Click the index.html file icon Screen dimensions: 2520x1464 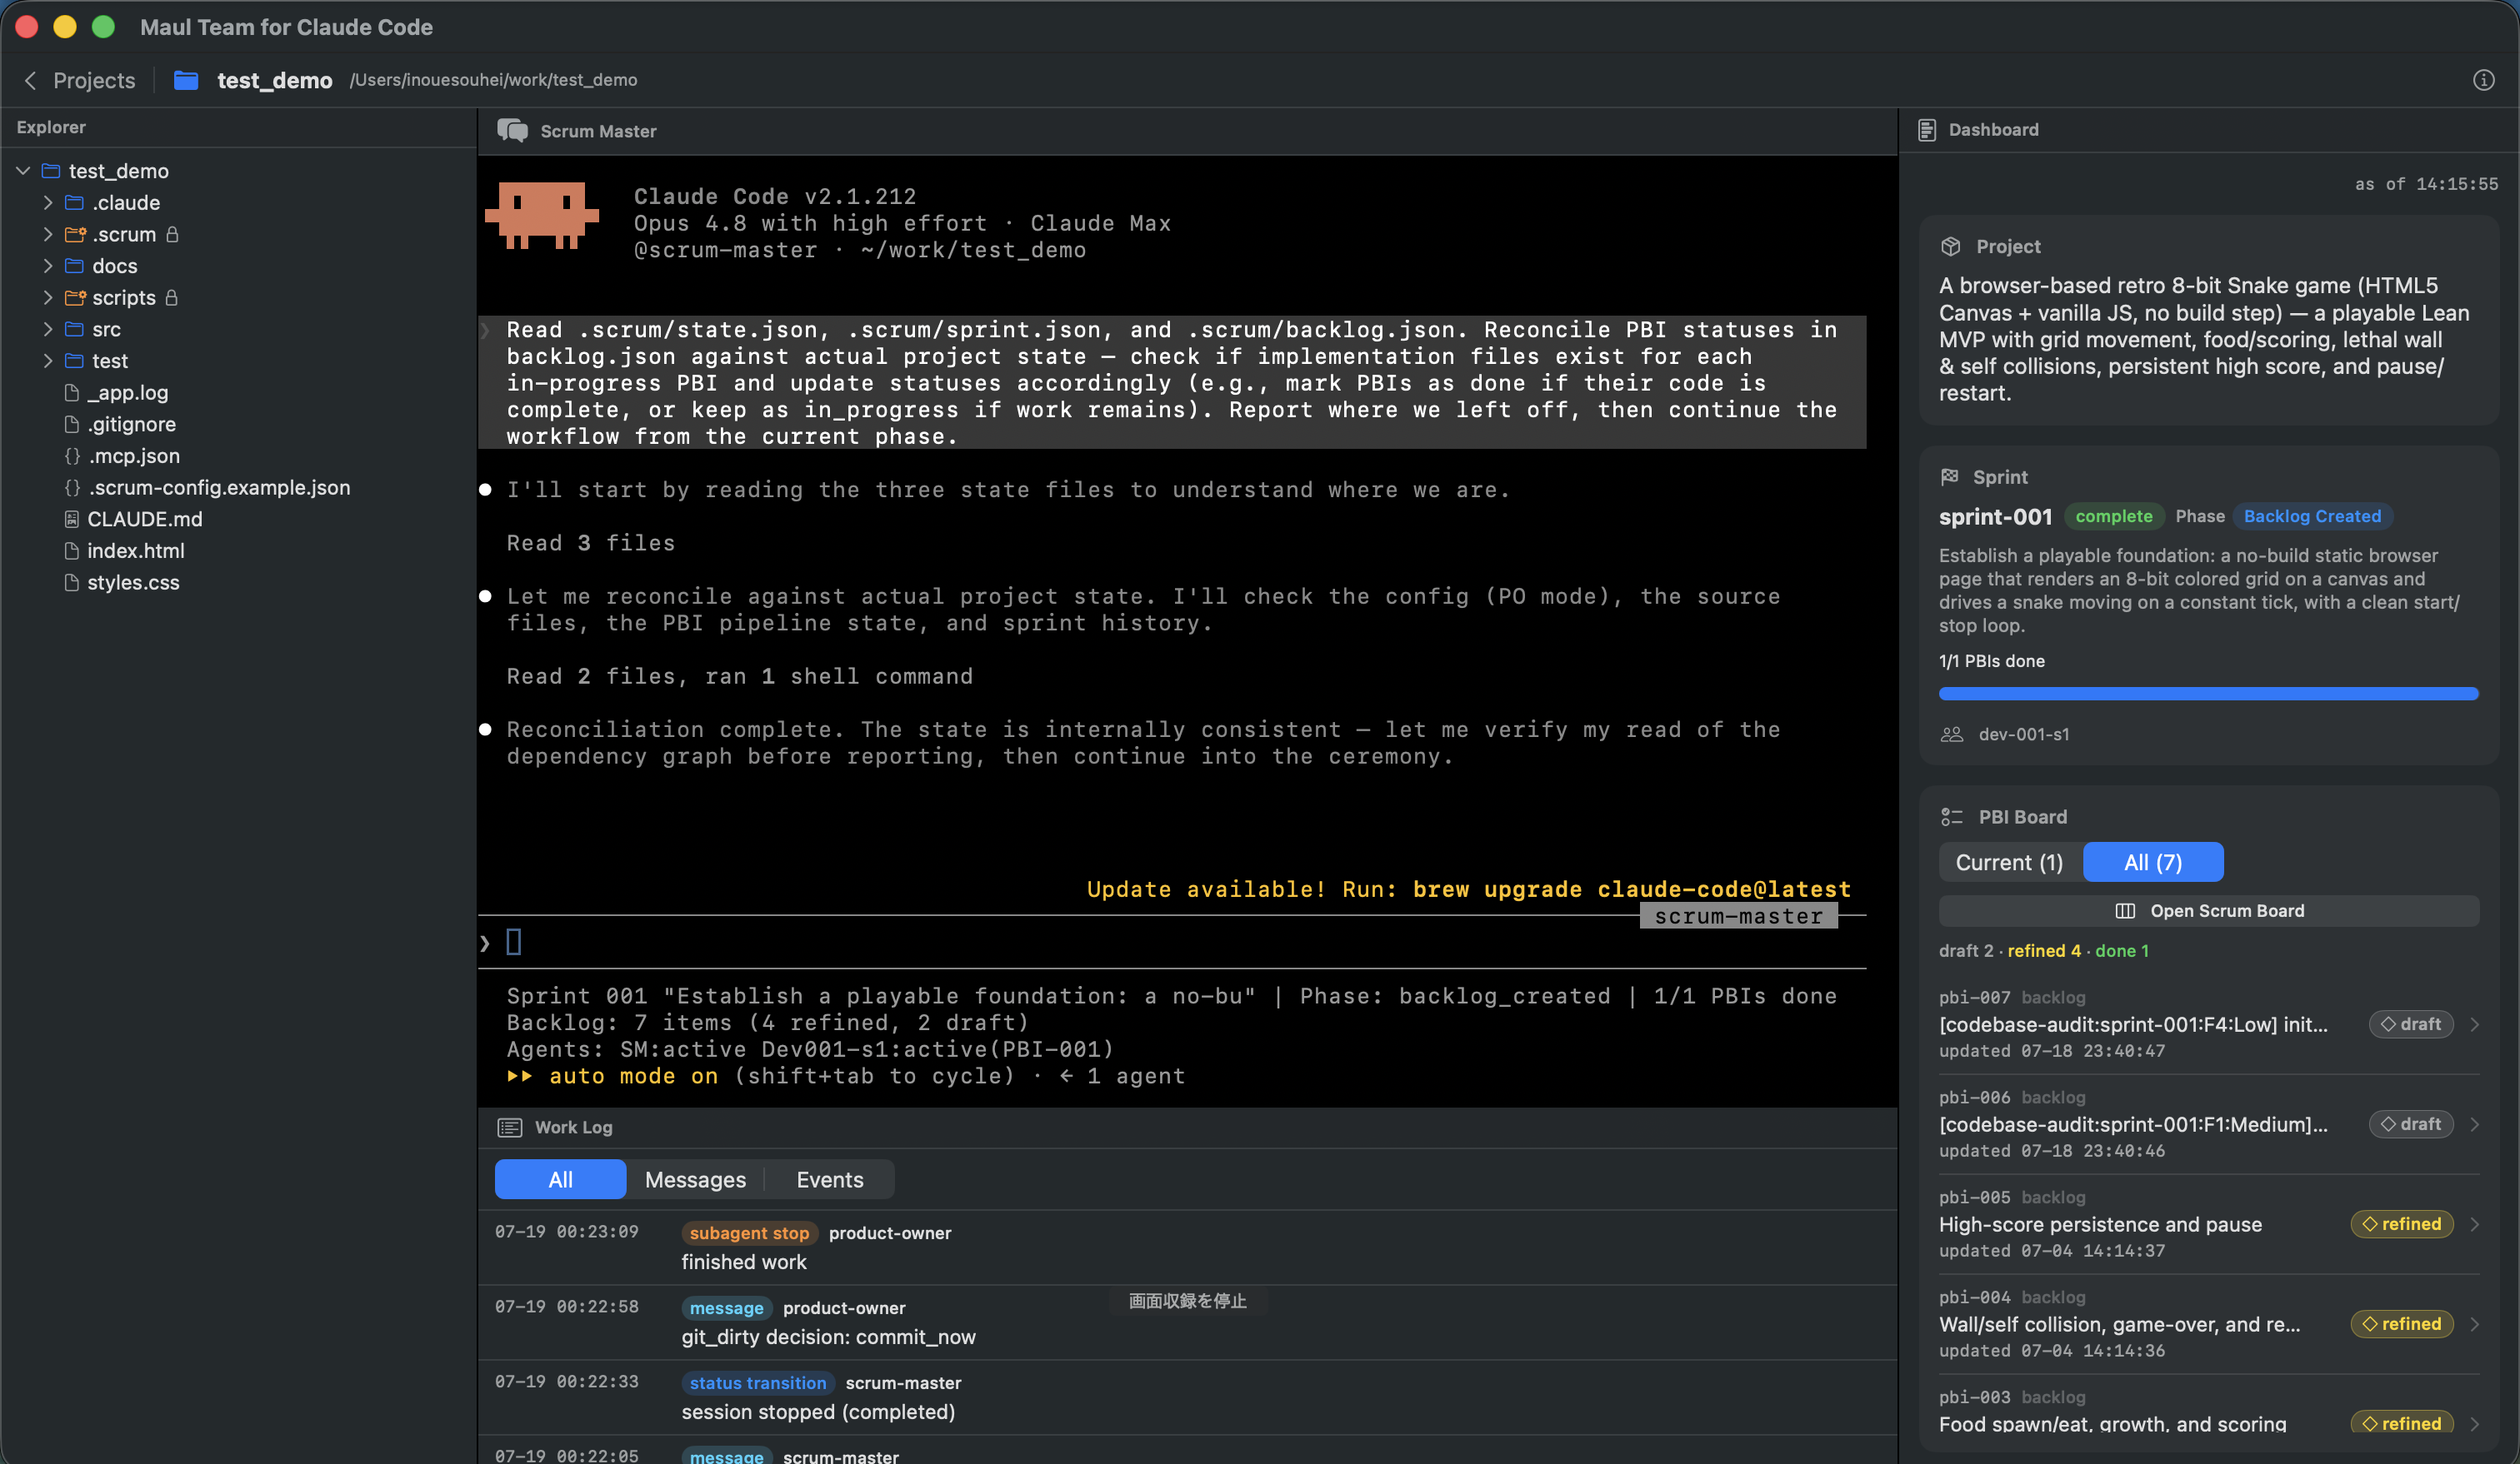pyautogui.click(x=71, y=550)
